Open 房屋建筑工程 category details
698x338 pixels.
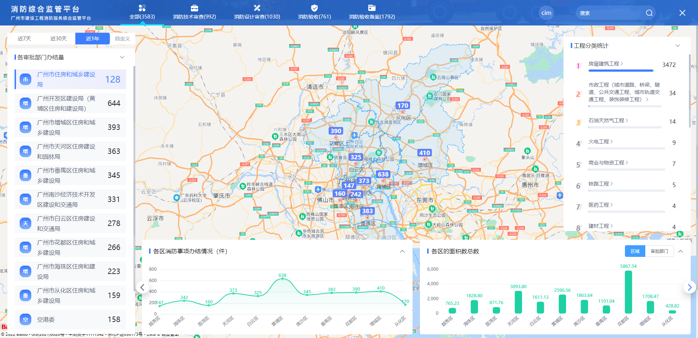606,64
